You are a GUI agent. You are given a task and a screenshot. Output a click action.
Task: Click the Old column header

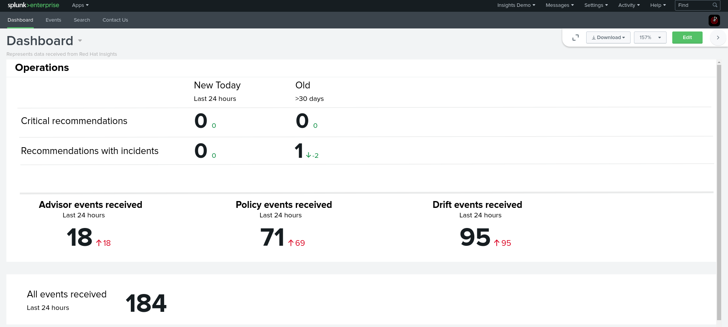[303, 85]
